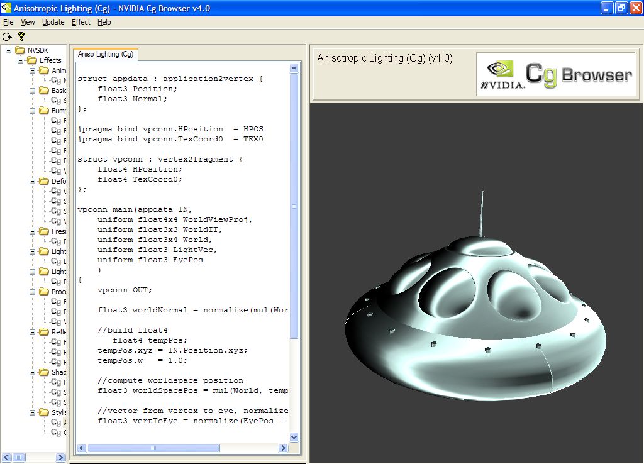Click the app icon in title bar
This screenshot has height=464, width=644.
coord(6,8)
